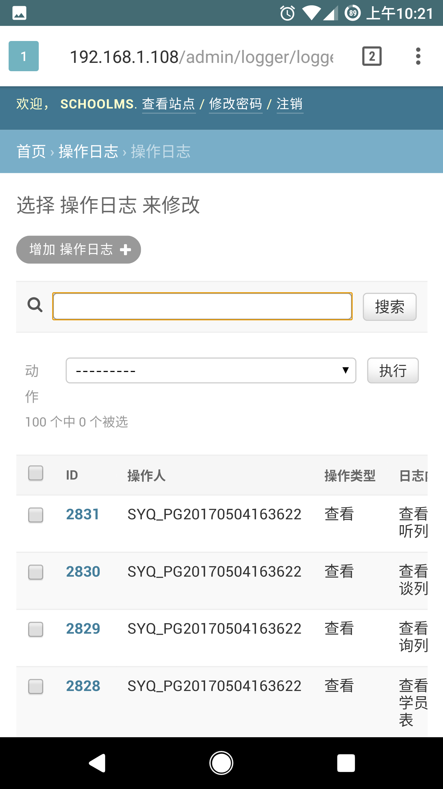Check the box for log entry 2831
443x789 pixels.
coord(36,515)
